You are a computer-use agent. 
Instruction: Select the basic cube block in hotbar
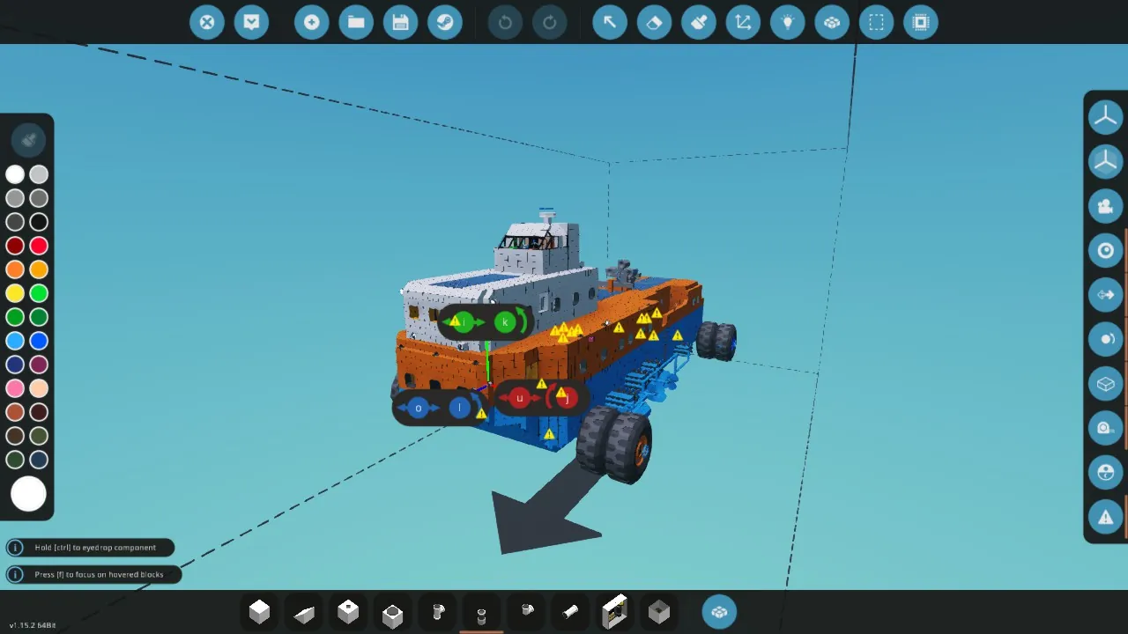pyautogui.click(x=259, y=612)
